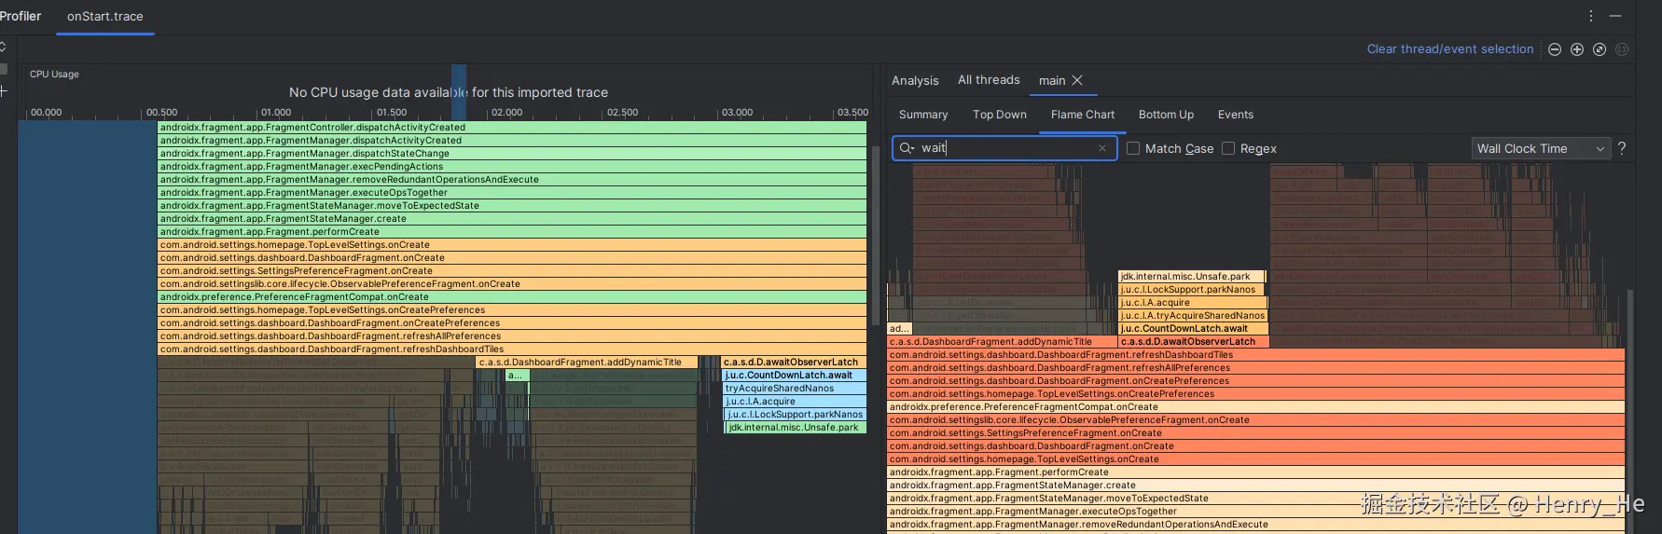
Task: Select DashboardFragment.refreshAllPreferences in flame chart
Action: [1255, 368]
